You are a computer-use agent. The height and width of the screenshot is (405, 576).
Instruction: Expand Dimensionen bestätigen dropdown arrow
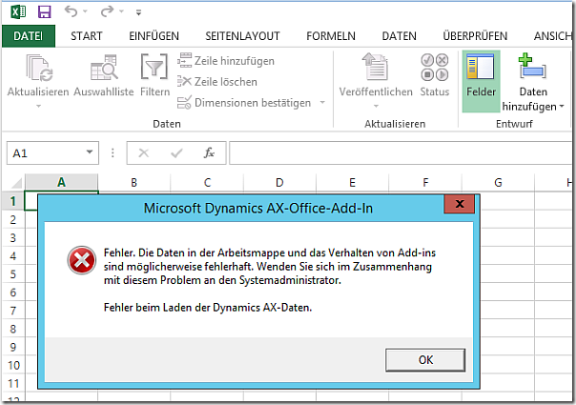(322, 103)
